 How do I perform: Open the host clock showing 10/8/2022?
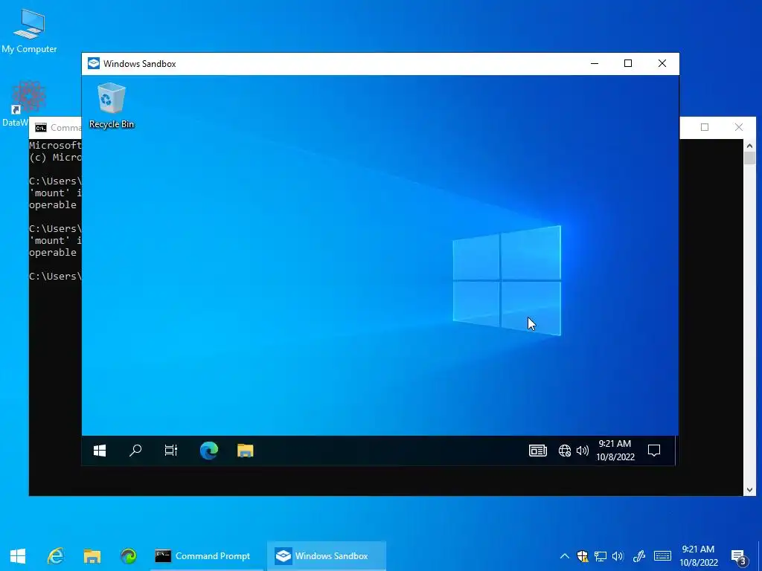tap(698, 556)
